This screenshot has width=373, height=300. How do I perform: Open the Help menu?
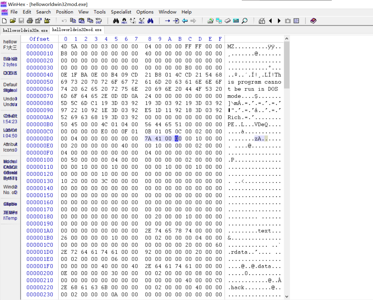186,12
